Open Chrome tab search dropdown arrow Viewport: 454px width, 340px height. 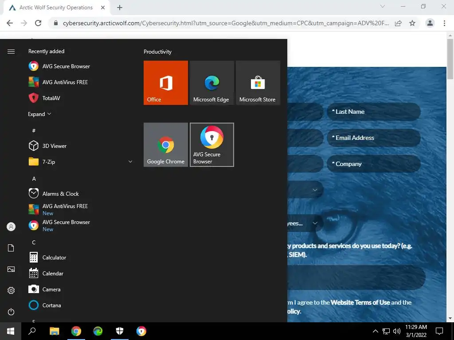tap(383, 6)
